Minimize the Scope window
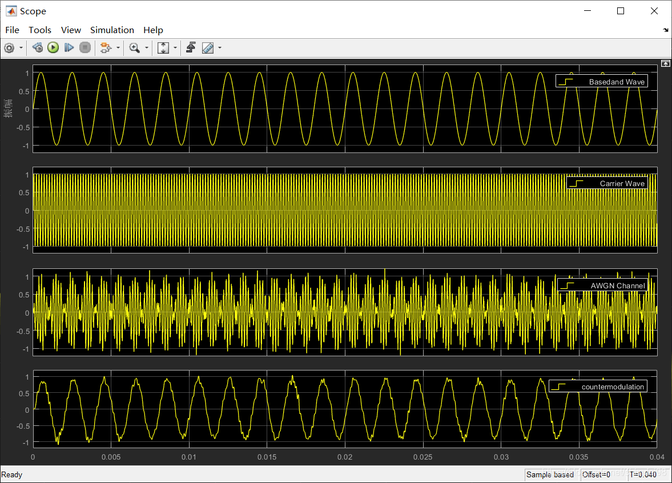Image resolution: width=672 pixels, height=483 pixels. (x=588, y=11)
